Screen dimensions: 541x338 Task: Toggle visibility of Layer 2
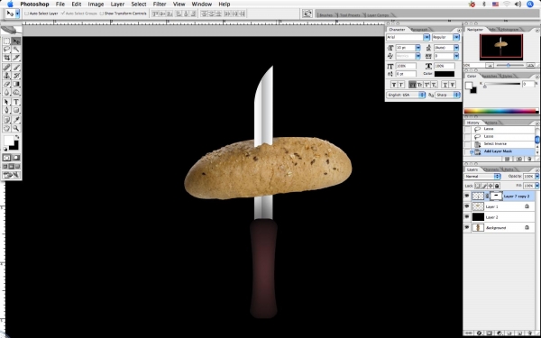pos(467,217)
